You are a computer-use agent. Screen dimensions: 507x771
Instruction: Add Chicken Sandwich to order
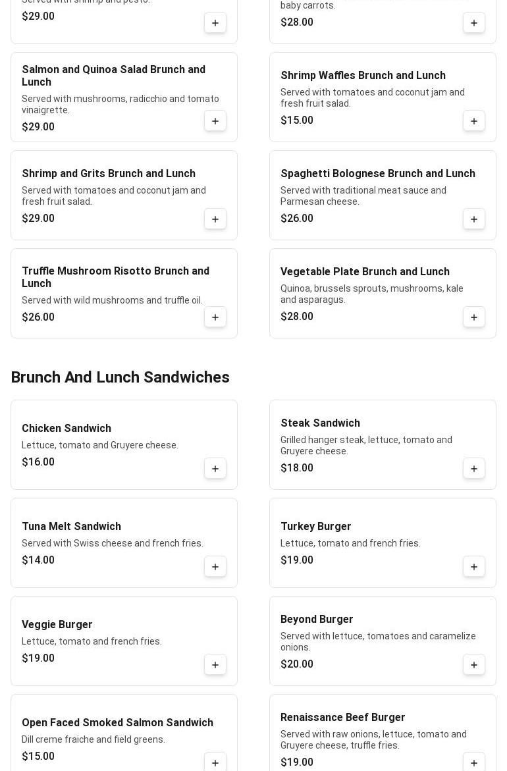tap(215, 469)
